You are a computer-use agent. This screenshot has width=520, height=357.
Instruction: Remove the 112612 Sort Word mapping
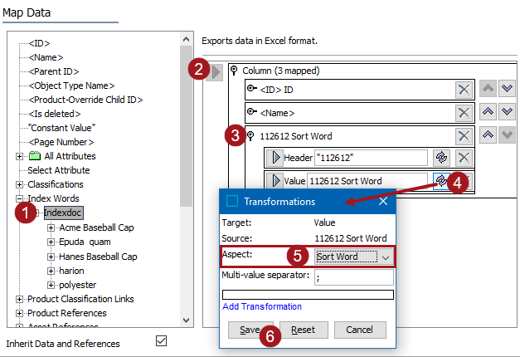point(464,136)
